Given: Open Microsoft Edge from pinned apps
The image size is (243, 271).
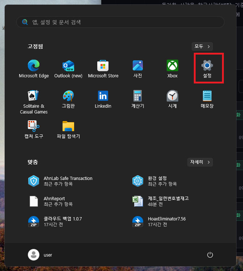Looking at the screenshot, I should click(34, 69).
